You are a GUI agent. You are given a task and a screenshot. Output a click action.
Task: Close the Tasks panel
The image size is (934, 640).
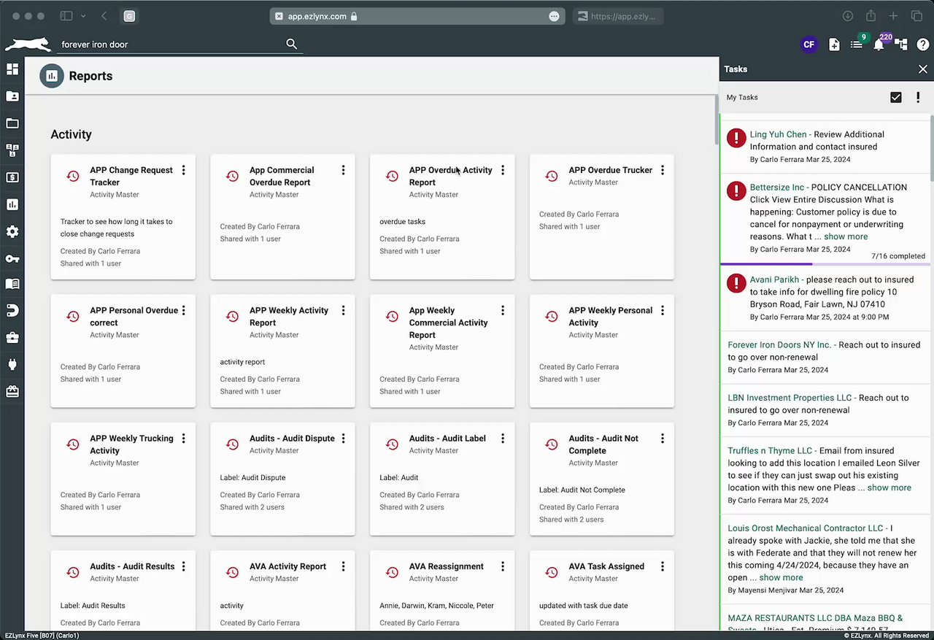(923, 69)
